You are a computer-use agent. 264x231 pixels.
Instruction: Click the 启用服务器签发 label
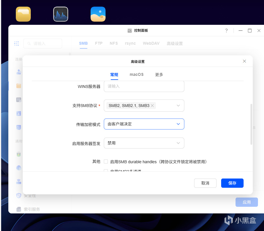86,144
